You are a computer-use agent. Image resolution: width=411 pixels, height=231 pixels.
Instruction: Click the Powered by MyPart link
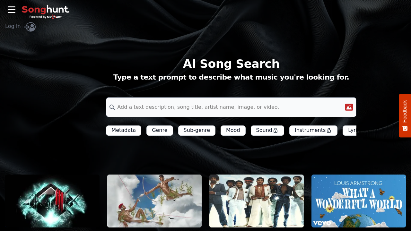point(46,17)
